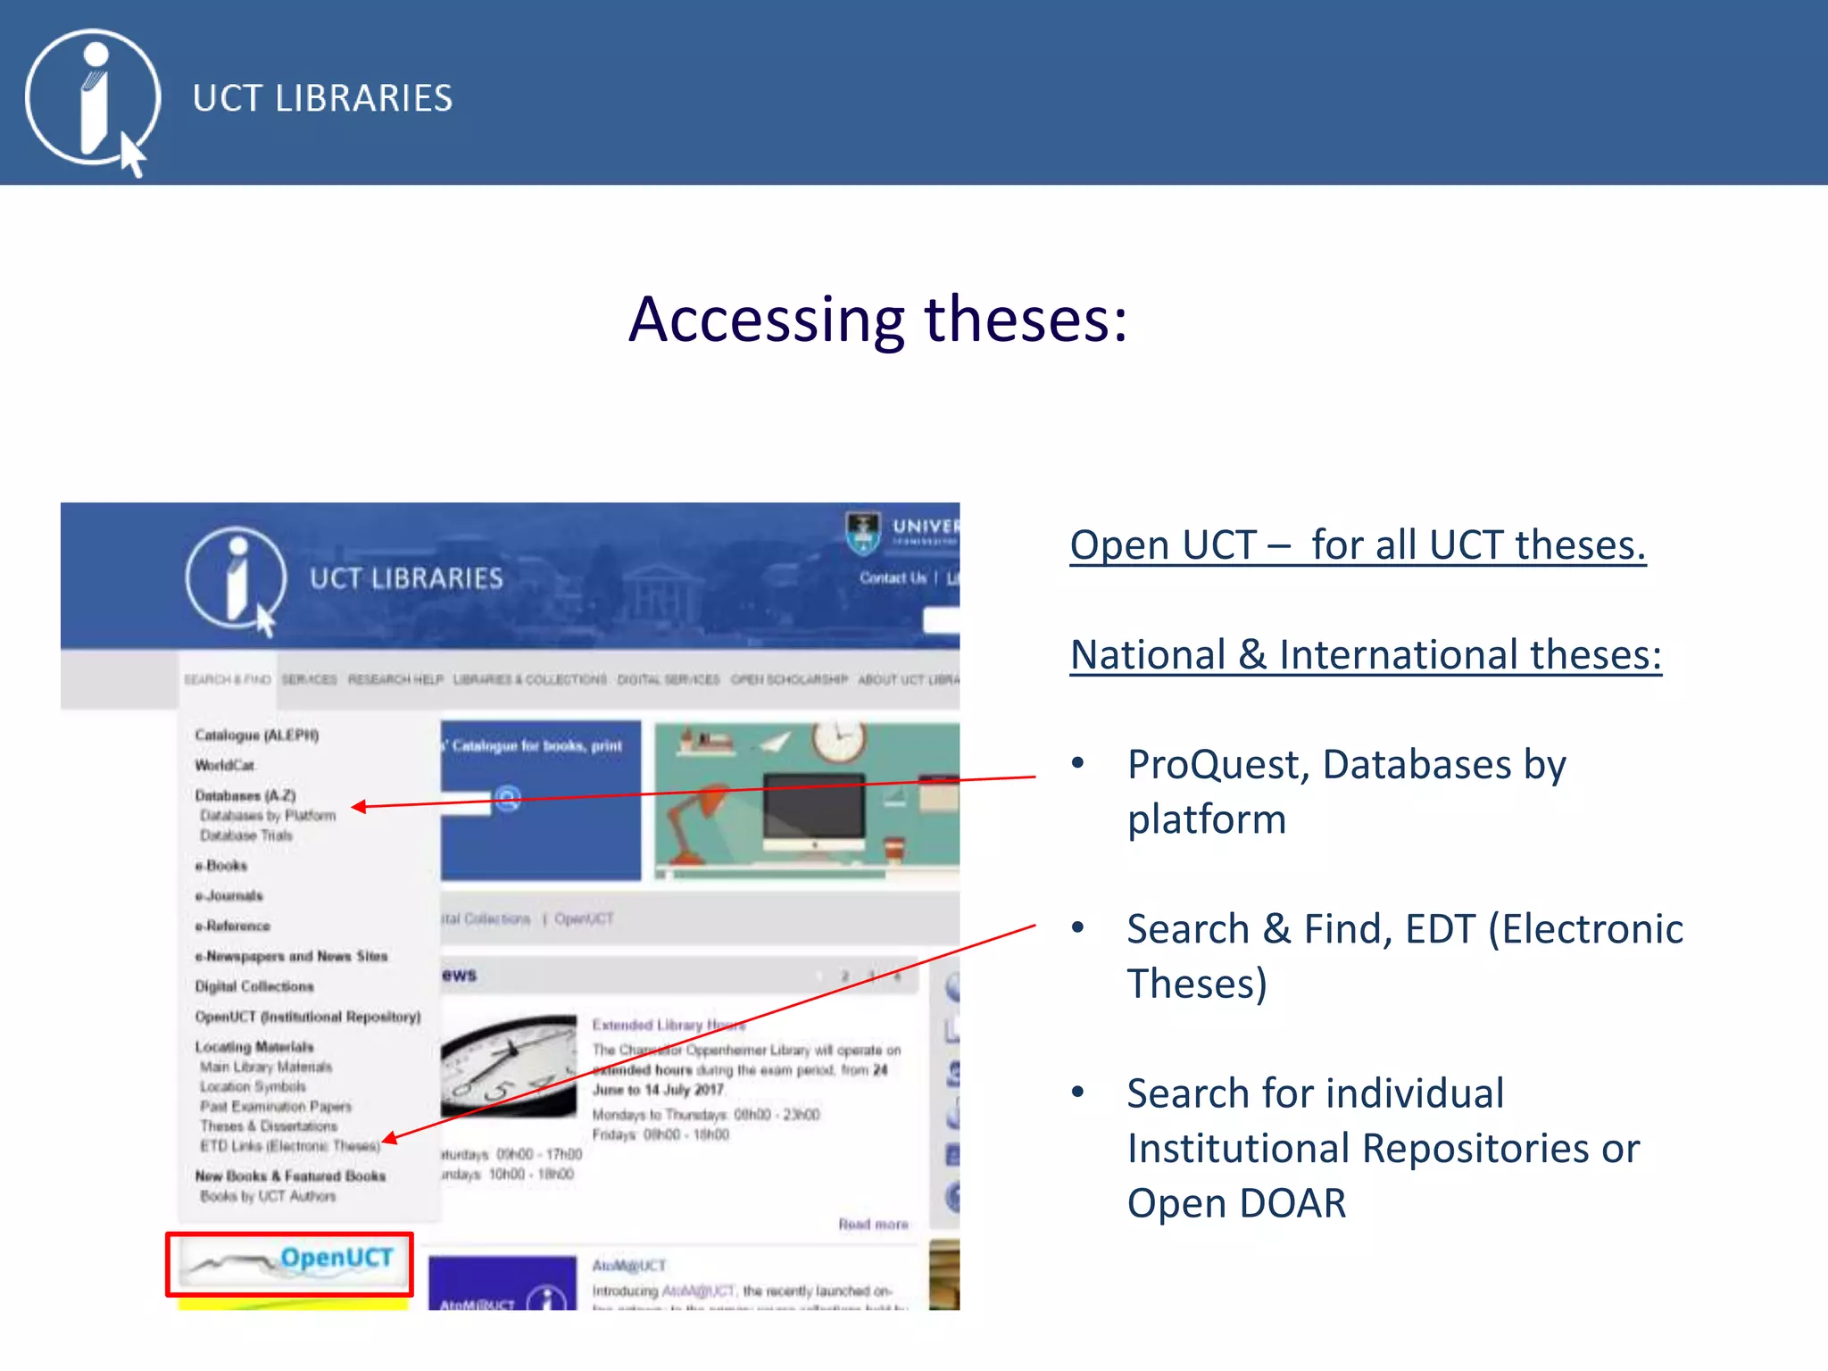The height and width of the screenshot is (1371, 1828).
Task: Select Theses & Dissertations
Action: coord(269,1126)
